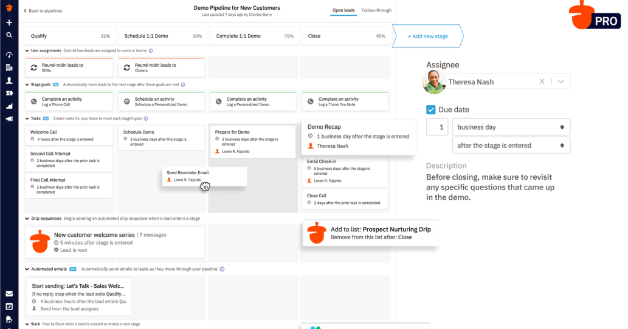This screenshot has width=628, height=329.
Task: Click the plus icon in left sidebar
Action: tap(9, 22)
